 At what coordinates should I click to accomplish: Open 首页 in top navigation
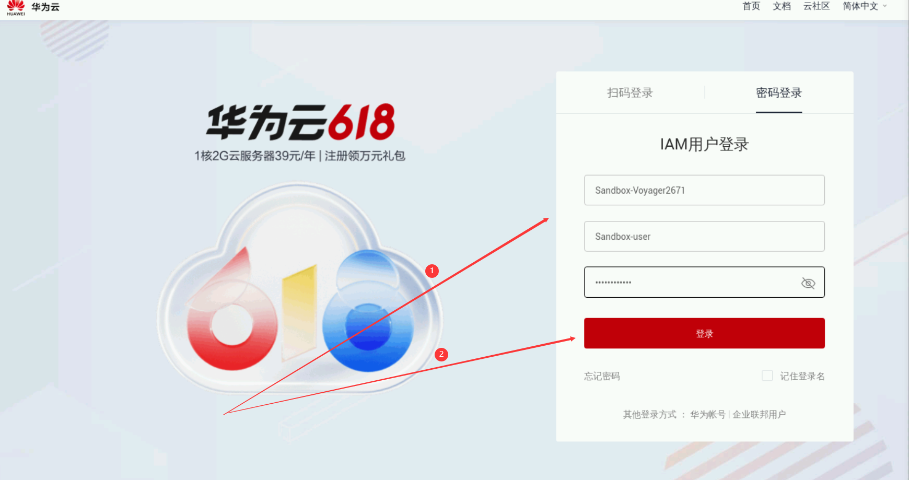(x=751, y=6)
